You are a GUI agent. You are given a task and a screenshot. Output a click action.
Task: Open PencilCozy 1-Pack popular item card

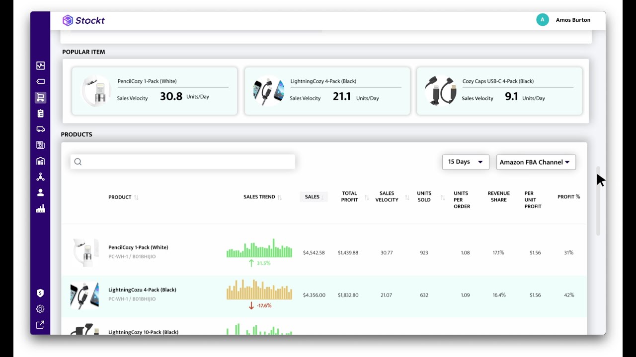pos(155,91)
